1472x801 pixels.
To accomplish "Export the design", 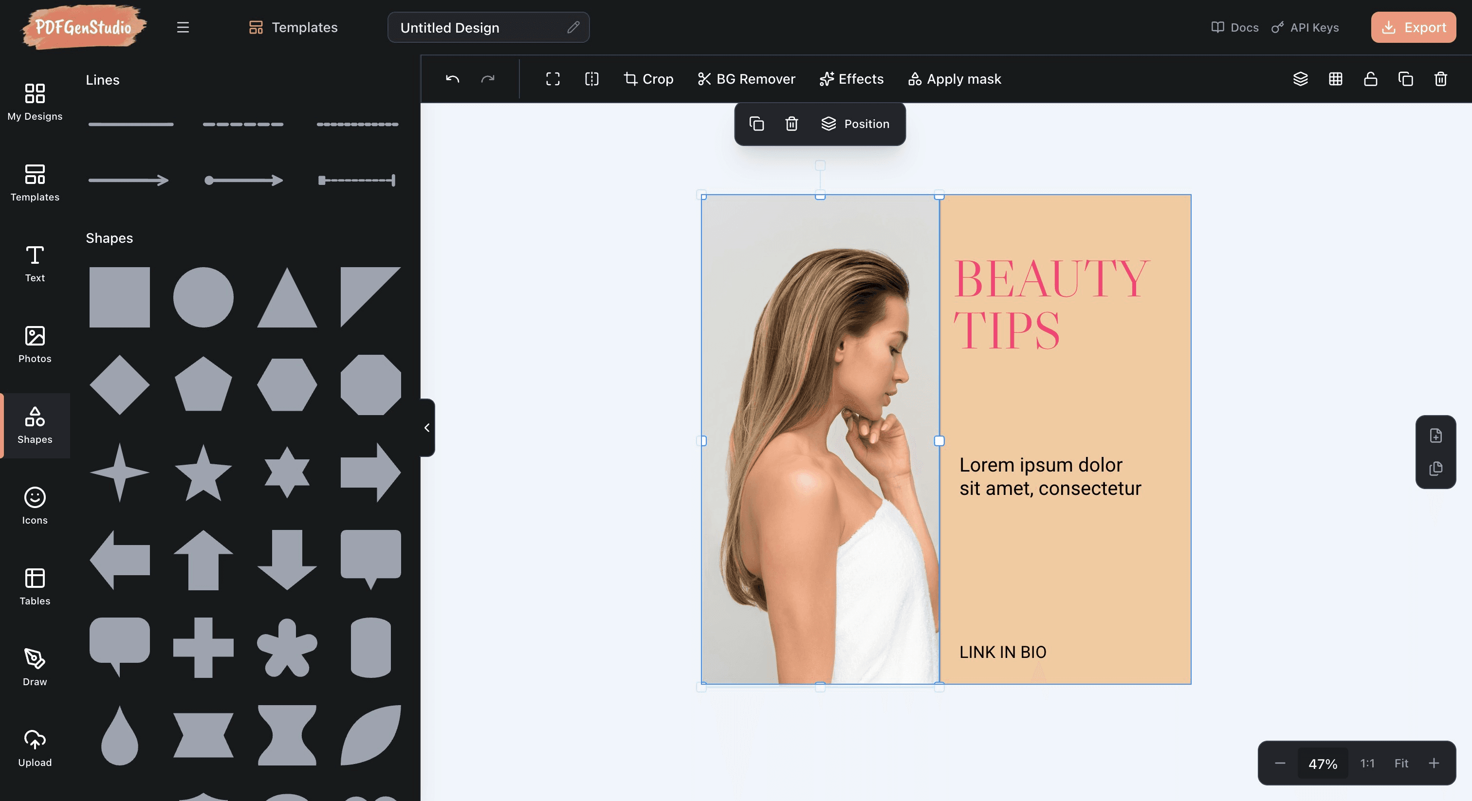I will (1413, 27).
